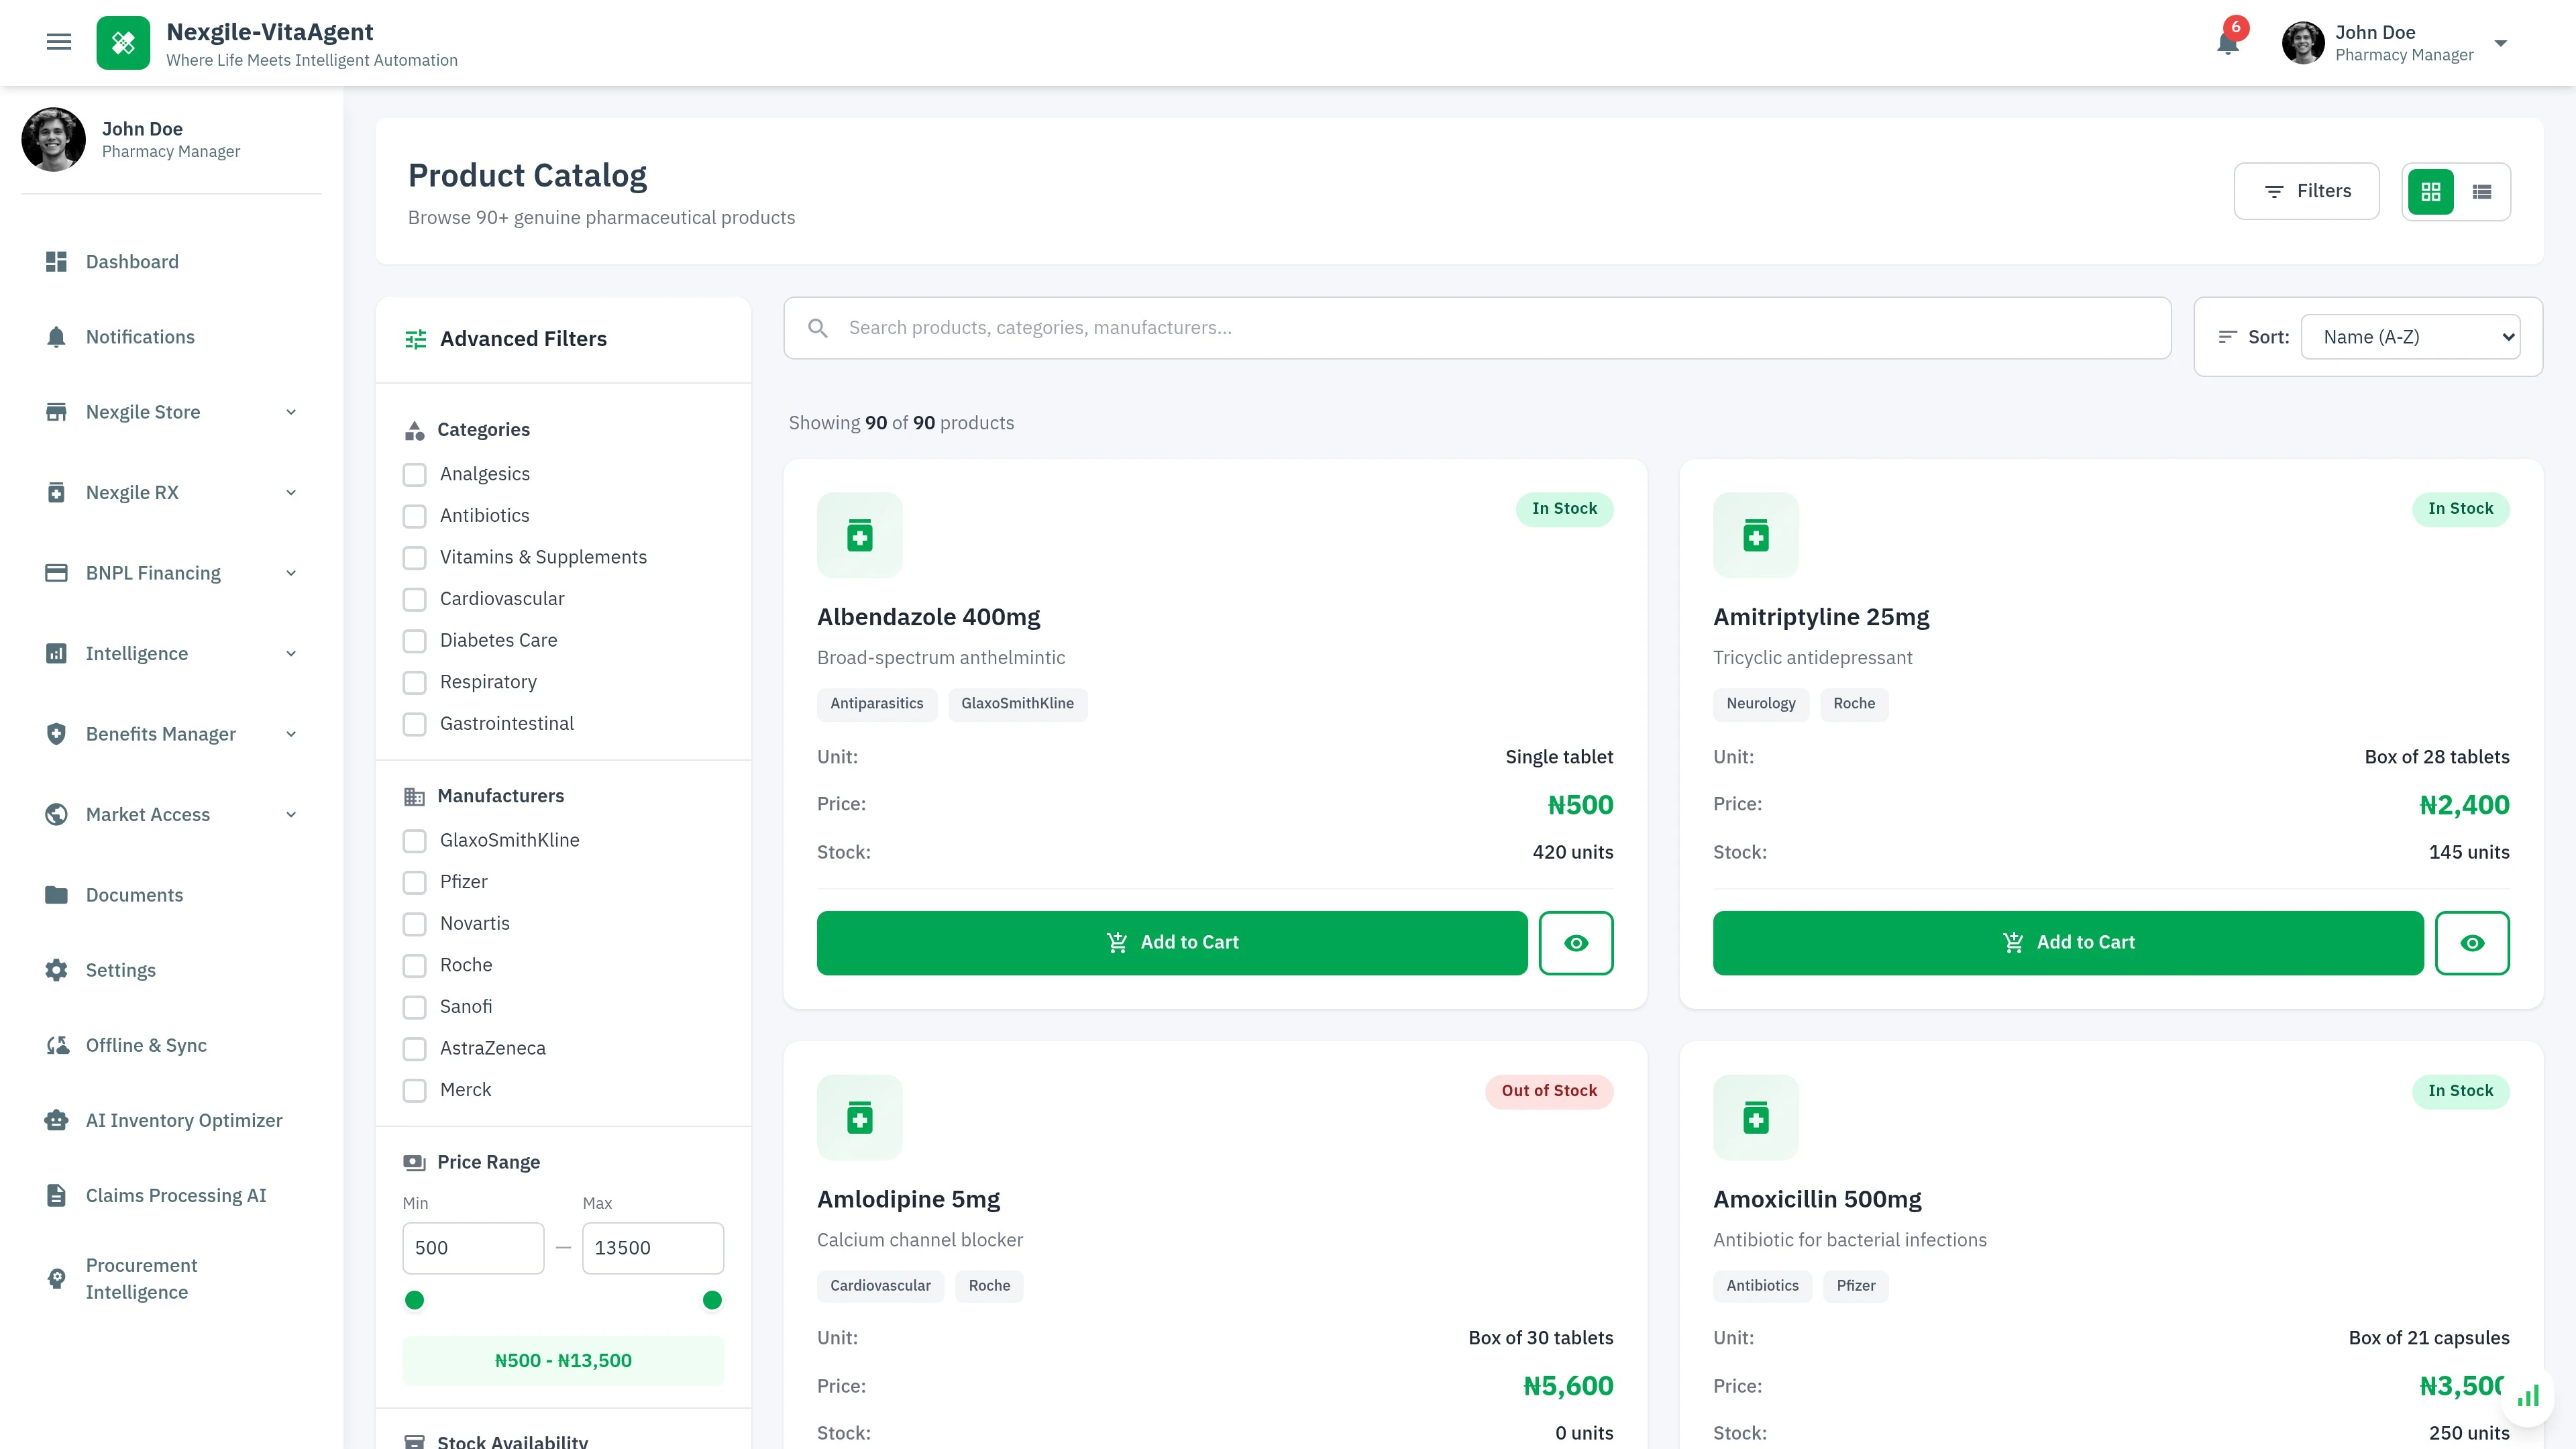
Task: Open the search icon in search bar
Action: click(818, 327)
